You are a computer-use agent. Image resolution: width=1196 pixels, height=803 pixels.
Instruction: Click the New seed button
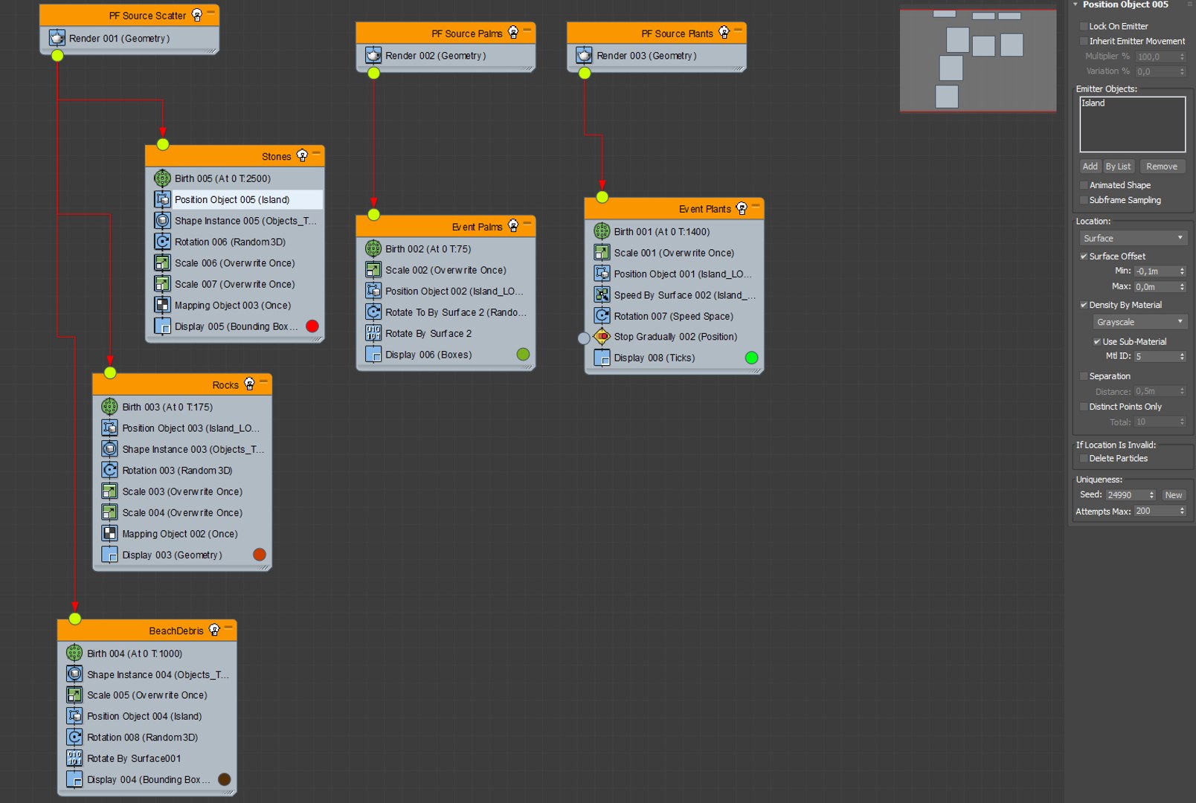1174,495
